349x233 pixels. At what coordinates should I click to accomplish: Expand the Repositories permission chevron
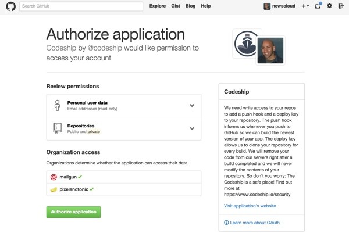(192, 128)
